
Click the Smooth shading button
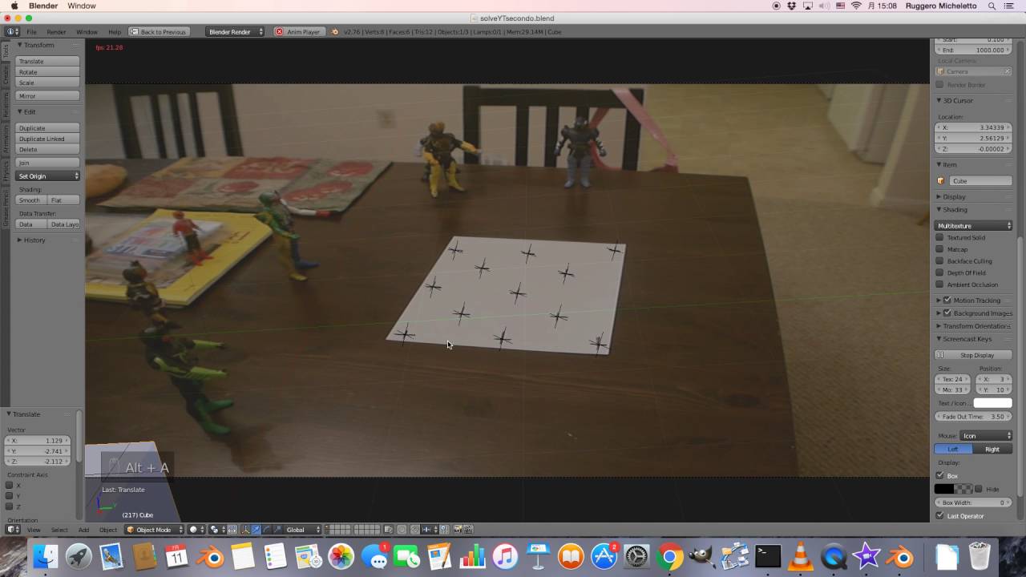[x=30, y=200]
